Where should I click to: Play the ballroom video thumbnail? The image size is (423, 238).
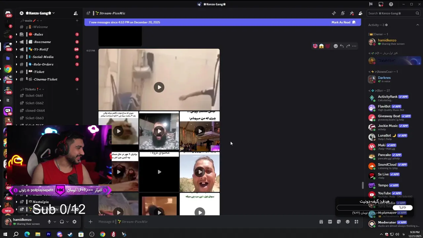[200, 131]
